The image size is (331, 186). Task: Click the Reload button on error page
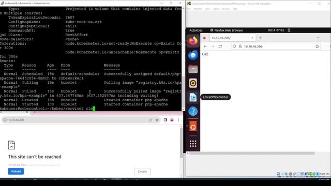click(x=16, y=171)
